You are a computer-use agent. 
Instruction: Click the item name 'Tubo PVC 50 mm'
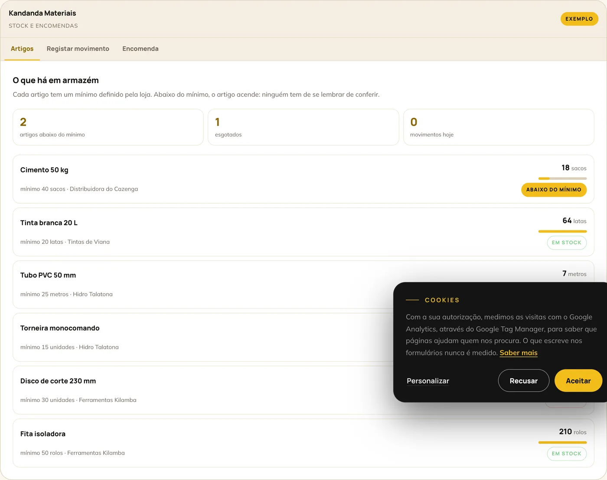tap(48, 275)
